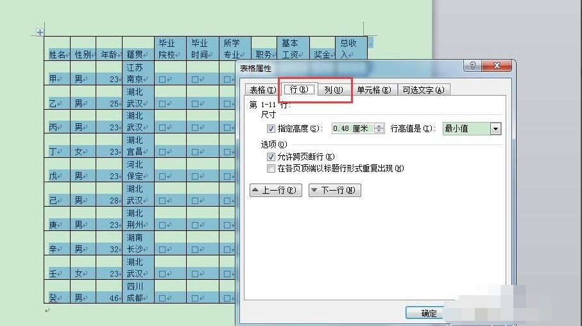Close the 表格属性 dialog
This screenshot has height=326, width=582.
pyautogui.click(x=497, y=65)
